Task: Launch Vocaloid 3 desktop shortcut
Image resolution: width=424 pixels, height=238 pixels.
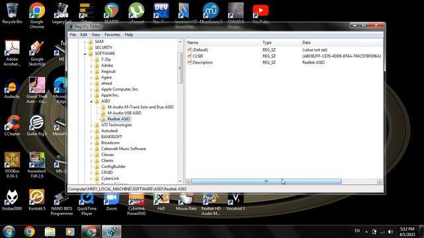Action: coord(236,202)
